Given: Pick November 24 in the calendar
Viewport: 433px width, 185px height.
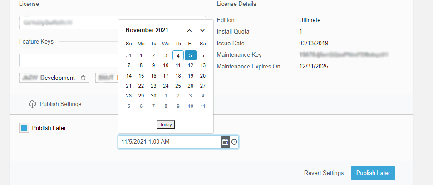Looking at the screenshot, I should [x=166, y=86].
